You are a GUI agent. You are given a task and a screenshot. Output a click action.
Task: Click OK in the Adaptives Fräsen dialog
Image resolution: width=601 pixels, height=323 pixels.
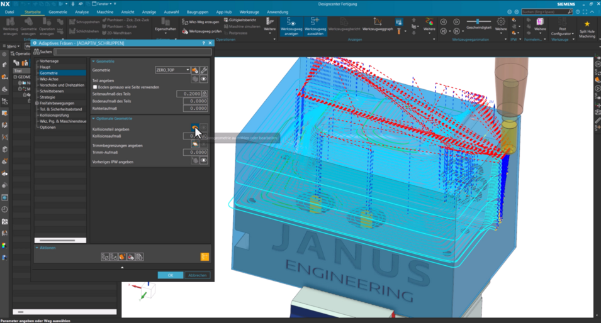click(x=171, y=275)
